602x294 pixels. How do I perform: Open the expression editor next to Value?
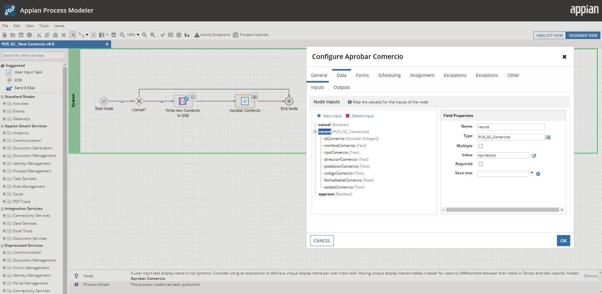click(x=534, y=156)
